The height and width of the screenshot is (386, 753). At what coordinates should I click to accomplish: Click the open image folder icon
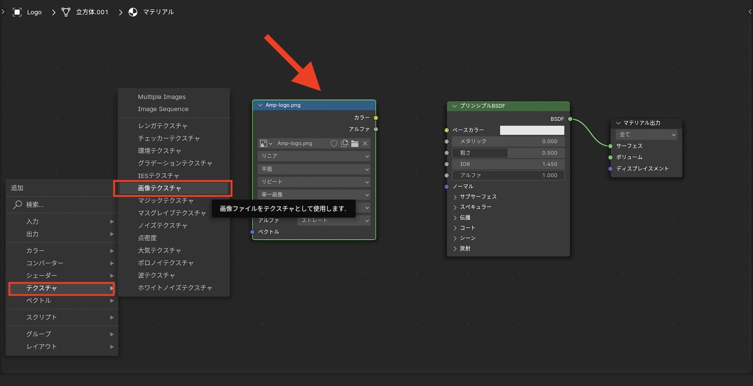coord(355,143)
